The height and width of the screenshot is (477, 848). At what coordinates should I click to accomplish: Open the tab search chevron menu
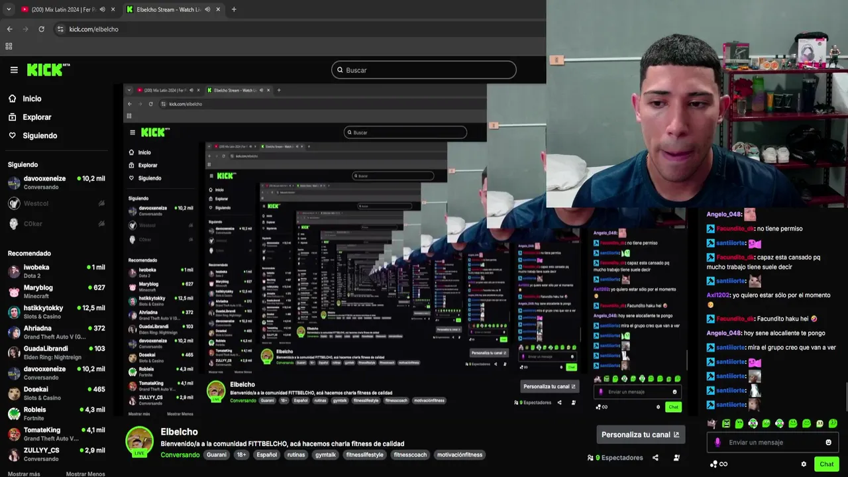[9, 9]
